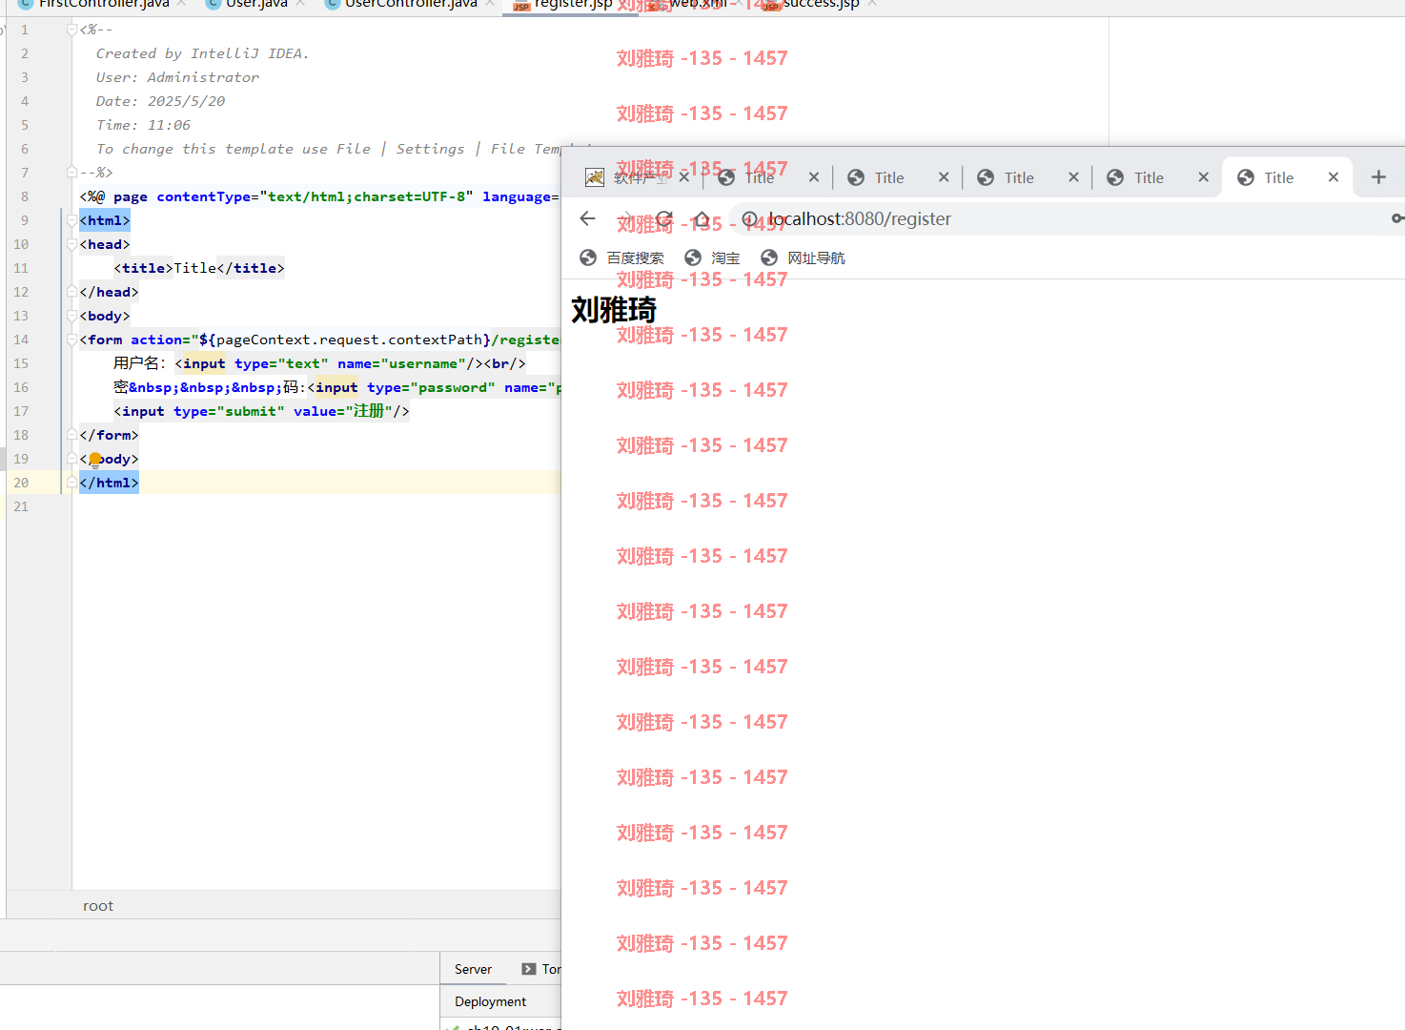1405x1030 pixels.
Task: Click fold marker at comment end line 7
Action: [x=71, y=173]
